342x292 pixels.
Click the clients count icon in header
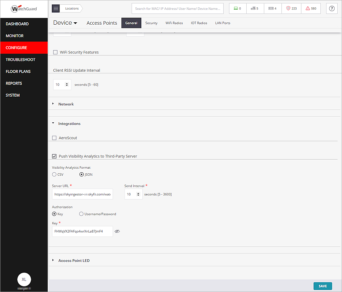point(237,8)
